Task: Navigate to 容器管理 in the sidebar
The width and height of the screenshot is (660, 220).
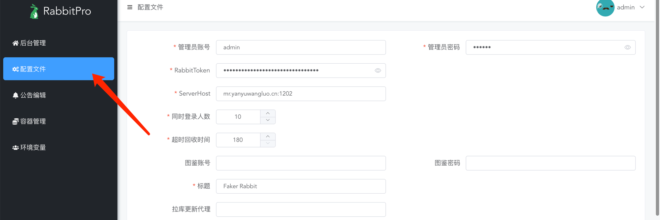Action: tap(33, 121)
